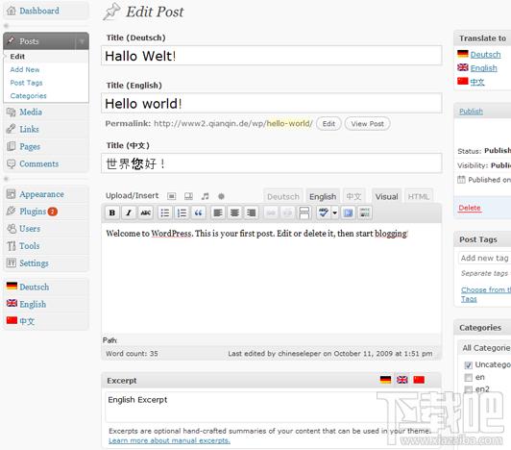Align text left in editor

point(218,213)
